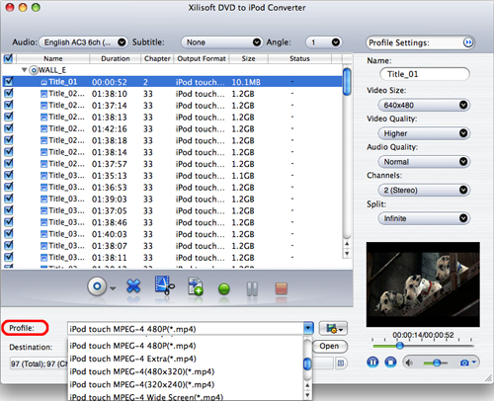
Task: Uncheck the checkbox for 01:35:13 title
Action: [x=9, y=175]
